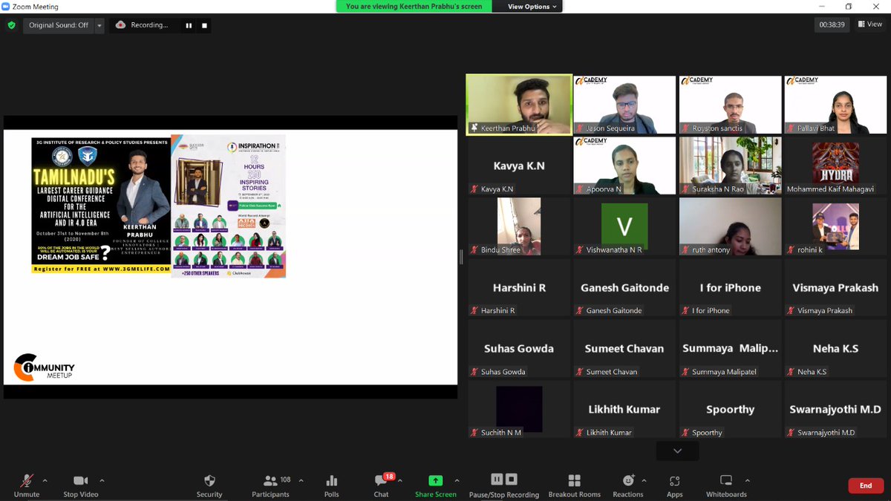The width and height of the screenshot is (891, 501).
Task: Select Bindu Shree video tile
Action: click(x=519, y=226)
